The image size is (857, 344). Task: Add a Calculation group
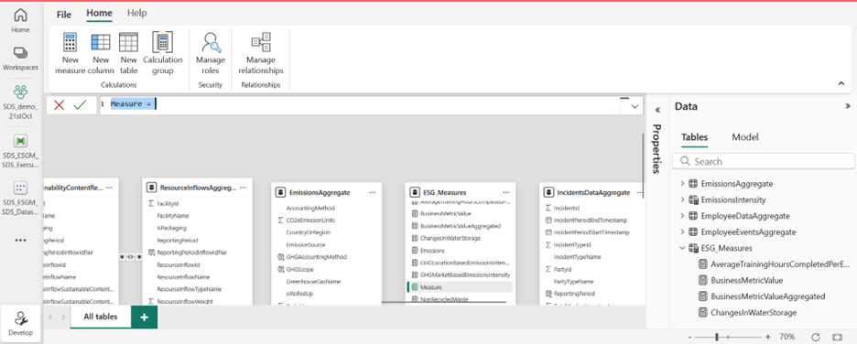(x=162, y=53)
